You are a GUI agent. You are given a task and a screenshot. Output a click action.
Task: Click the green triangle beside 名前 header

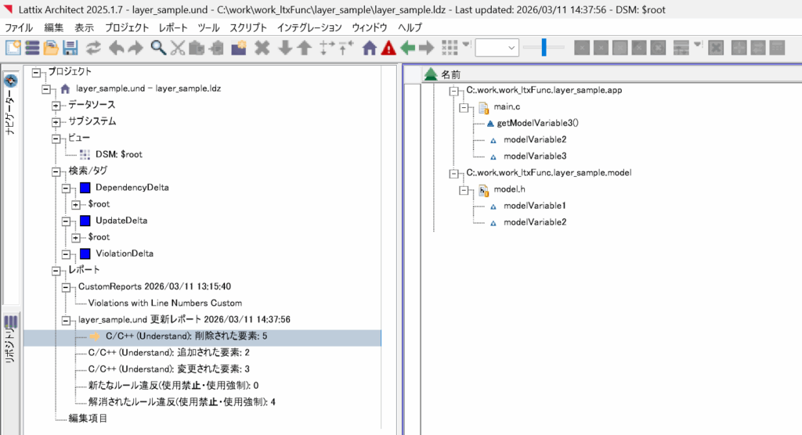[430, 75]
